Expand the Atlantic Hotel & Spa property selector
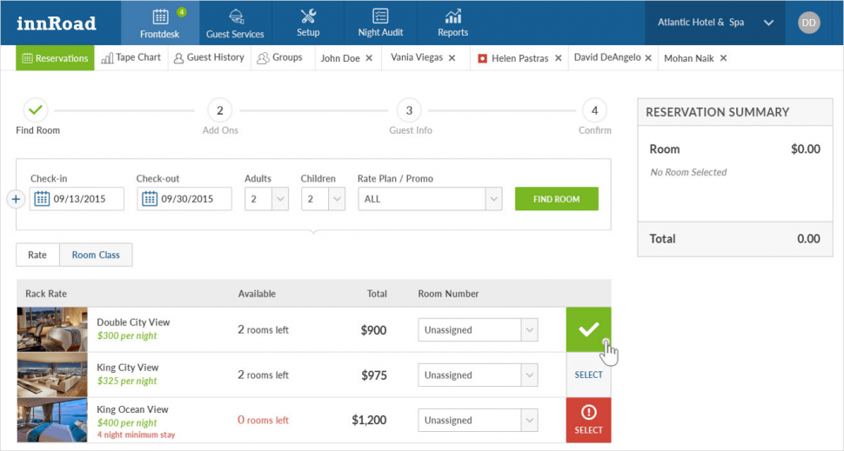 click(768, 23)
